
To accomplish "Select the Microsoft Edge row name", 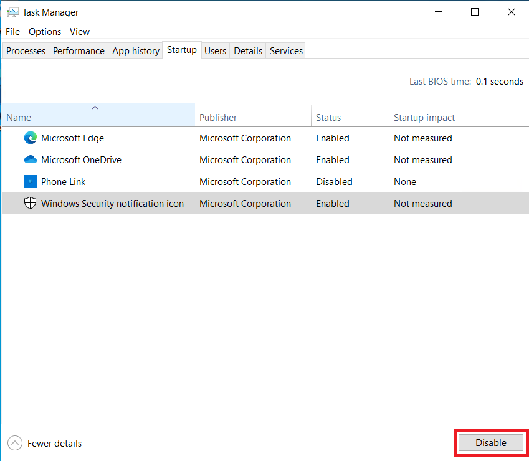I will [72, 138].
